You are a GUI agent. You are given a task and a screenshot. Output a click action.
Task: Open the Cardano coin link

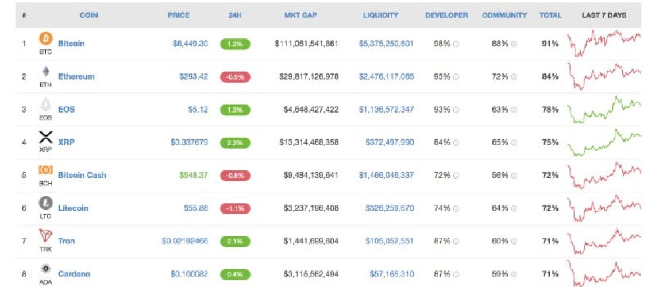74,274
